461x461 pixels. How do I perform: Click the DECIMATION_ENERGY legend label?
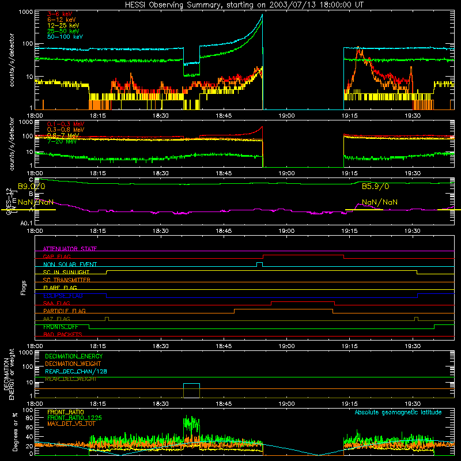tap(74, 356)
